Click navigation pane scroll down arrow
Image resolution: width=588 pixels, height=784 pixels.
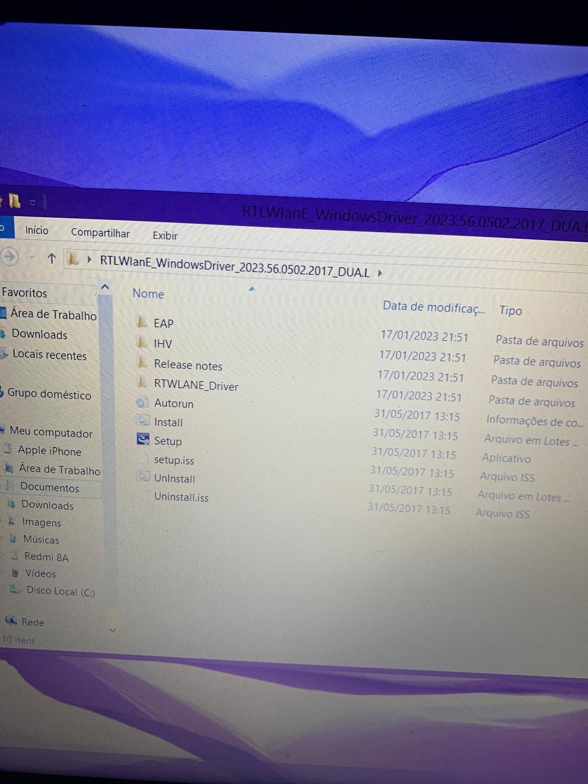tap(113, 630)
